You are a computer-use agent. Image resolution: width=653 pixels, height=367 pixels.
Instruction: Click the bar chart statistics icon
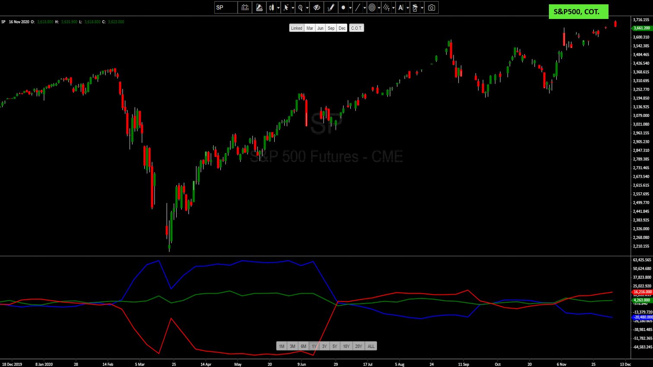[x=245, y=7]
